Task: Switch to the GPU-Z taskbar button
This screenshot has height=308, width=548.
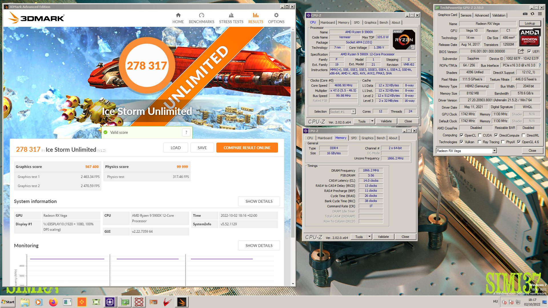Action: [x=125, y=302]
